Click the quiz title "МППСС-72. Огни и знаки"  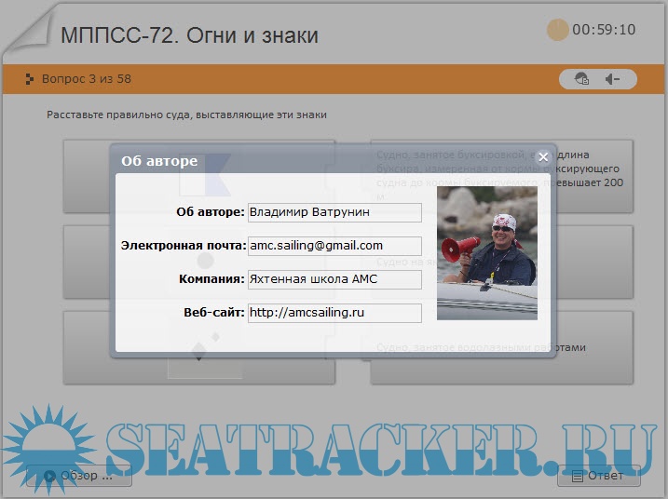click(189, 35)
